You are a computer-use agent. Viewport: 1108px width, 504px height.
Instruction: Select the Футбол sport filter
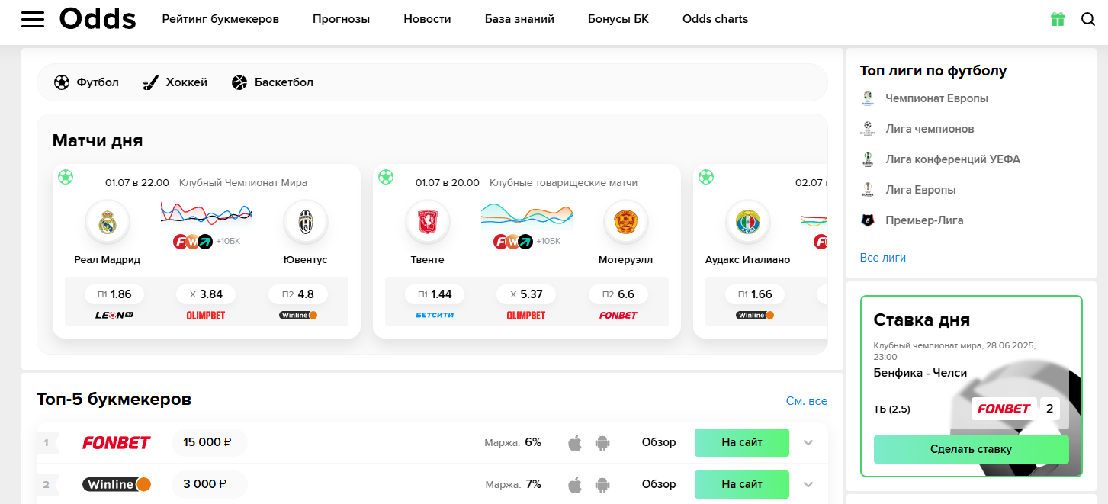click(86, 82)
